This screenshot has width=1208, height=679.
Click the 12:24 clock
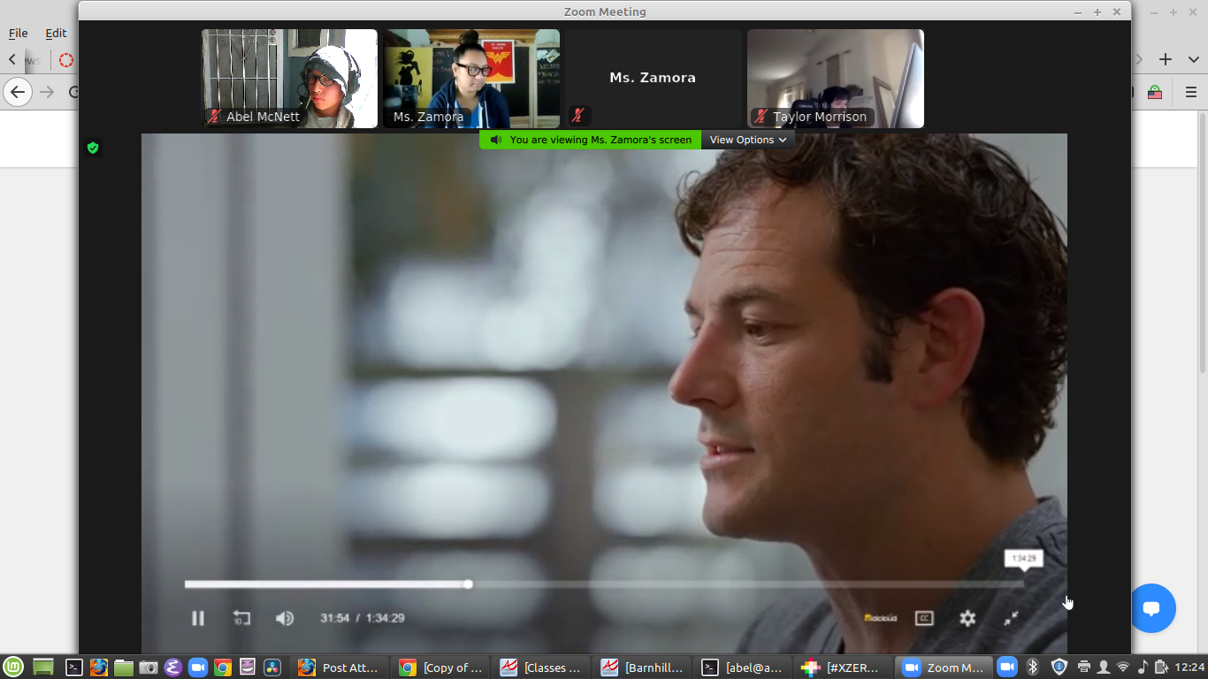(x=1190, y=668)
